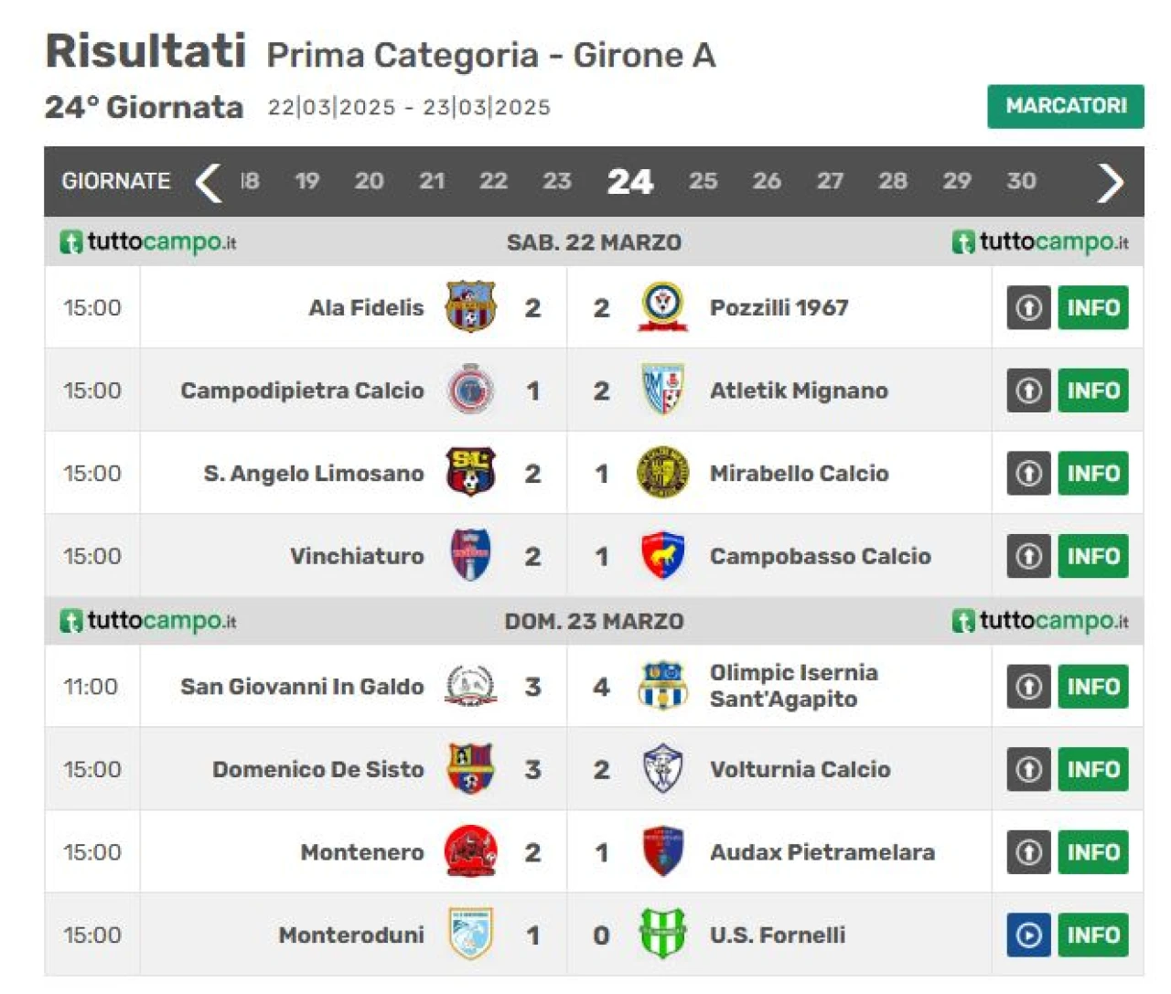Viewport: 1171px width, 994px height.
Task: Select the Campobasso Calcio shield logo
Action: point(662,556)
